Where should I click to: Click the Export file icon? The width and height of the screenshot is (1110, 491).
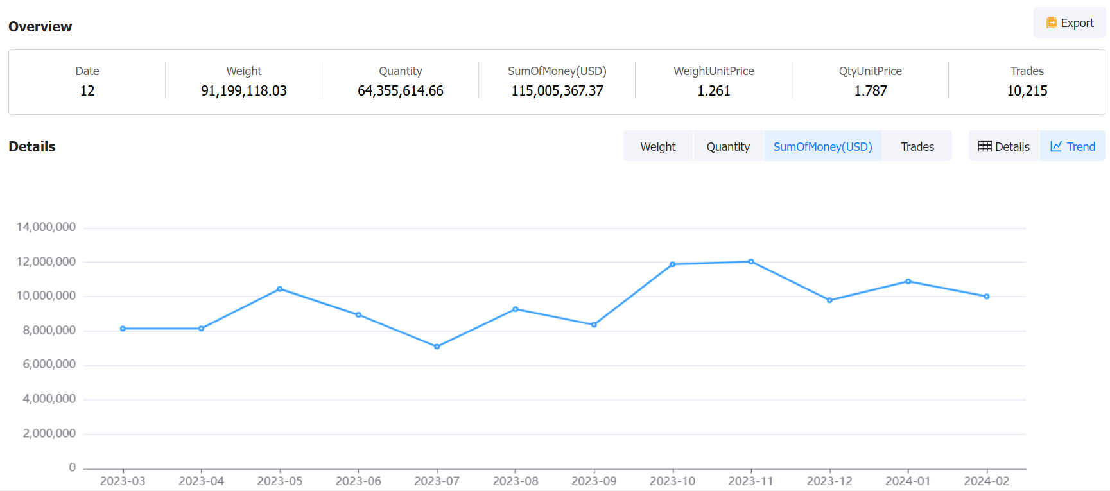(1051, 23)
